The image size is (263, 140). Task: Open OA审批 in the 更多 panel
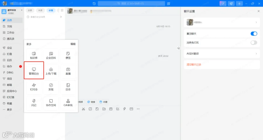pos(68,103)
